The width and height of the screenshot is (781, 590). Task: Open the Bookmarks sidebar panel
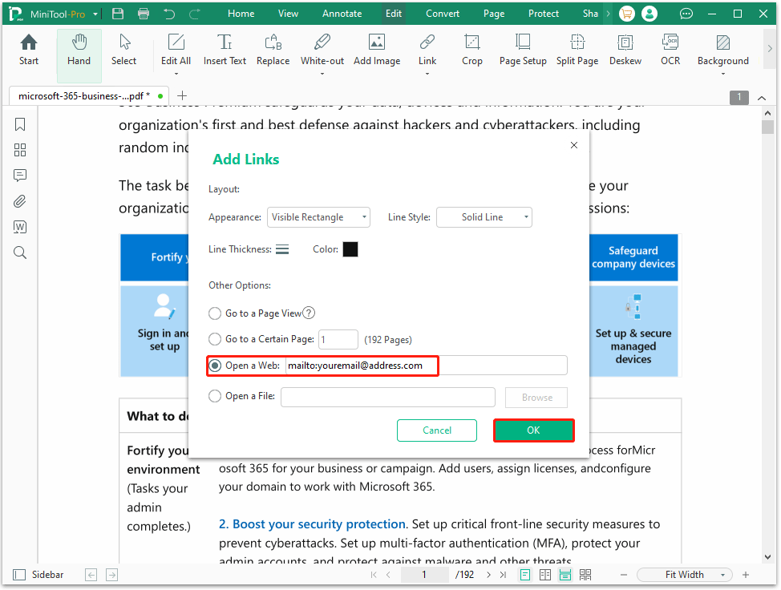coord(19,124)
